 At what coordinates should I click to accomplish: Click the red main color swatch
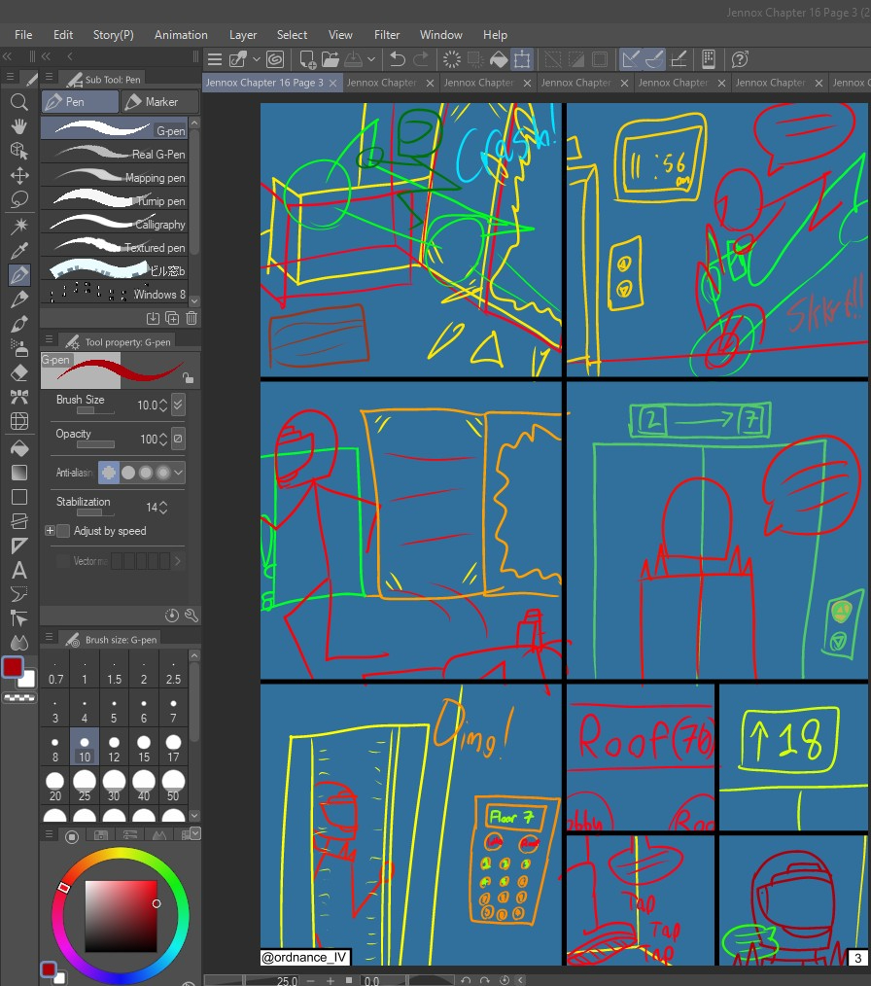point(13,667)
